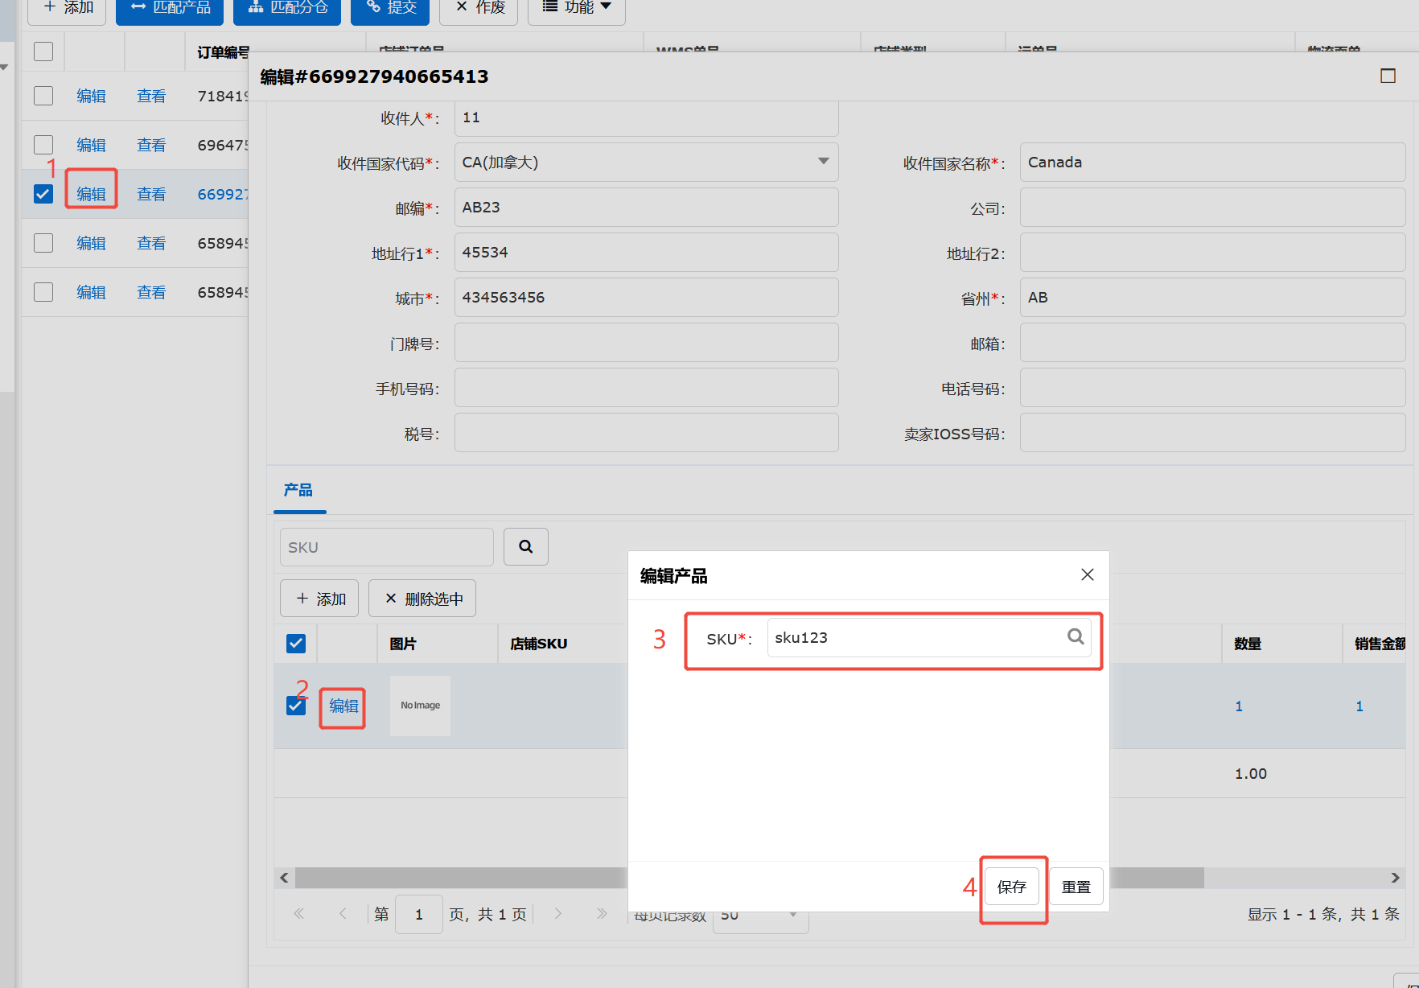The image size is (1419, 988).
Task: Click the 添加 plus button in top toolbar
Action: (66, 7)
